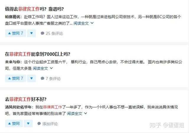Click 添加评论 comment bubble icon
The image size is (189, 133).
click(x=39, y=124)
